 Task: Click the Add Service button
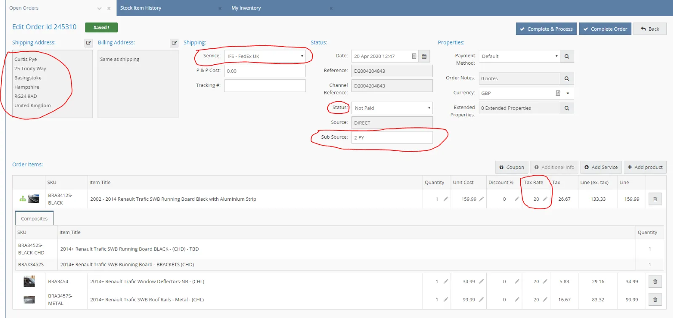[x=601, y=167]
